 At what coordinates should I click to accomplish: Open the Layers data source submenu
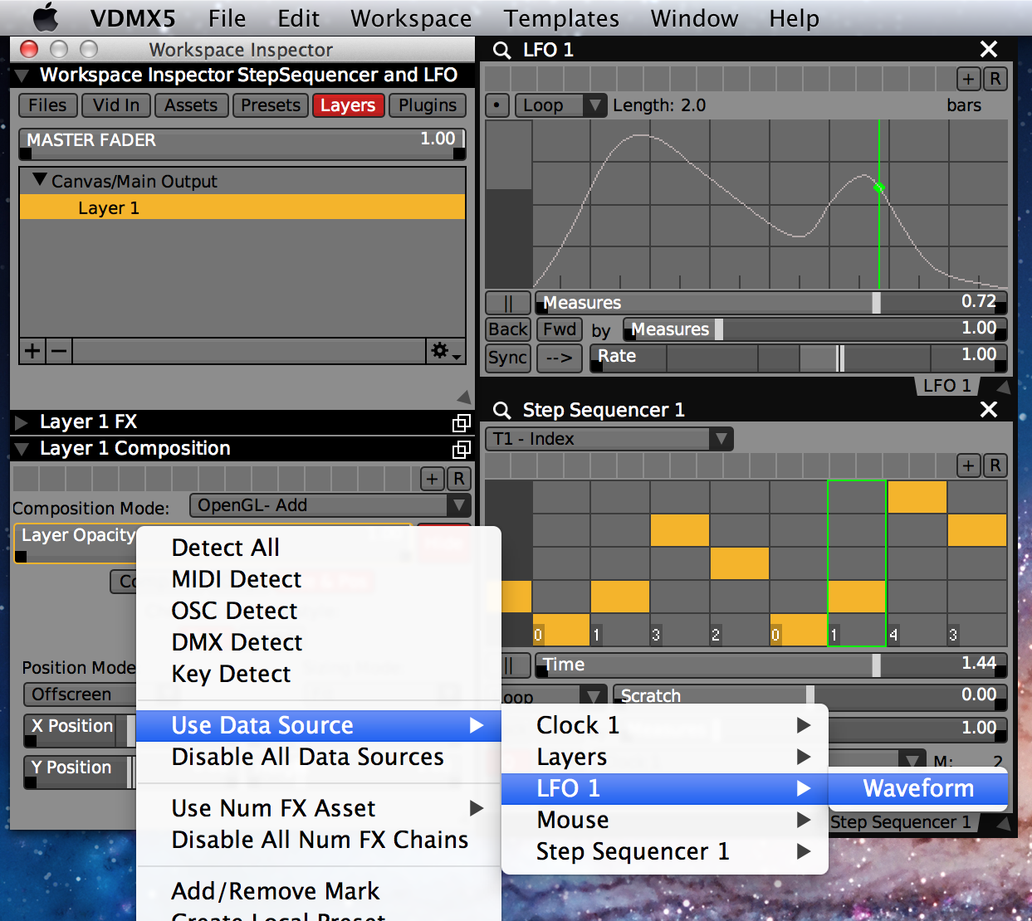(x=665, y=757)
